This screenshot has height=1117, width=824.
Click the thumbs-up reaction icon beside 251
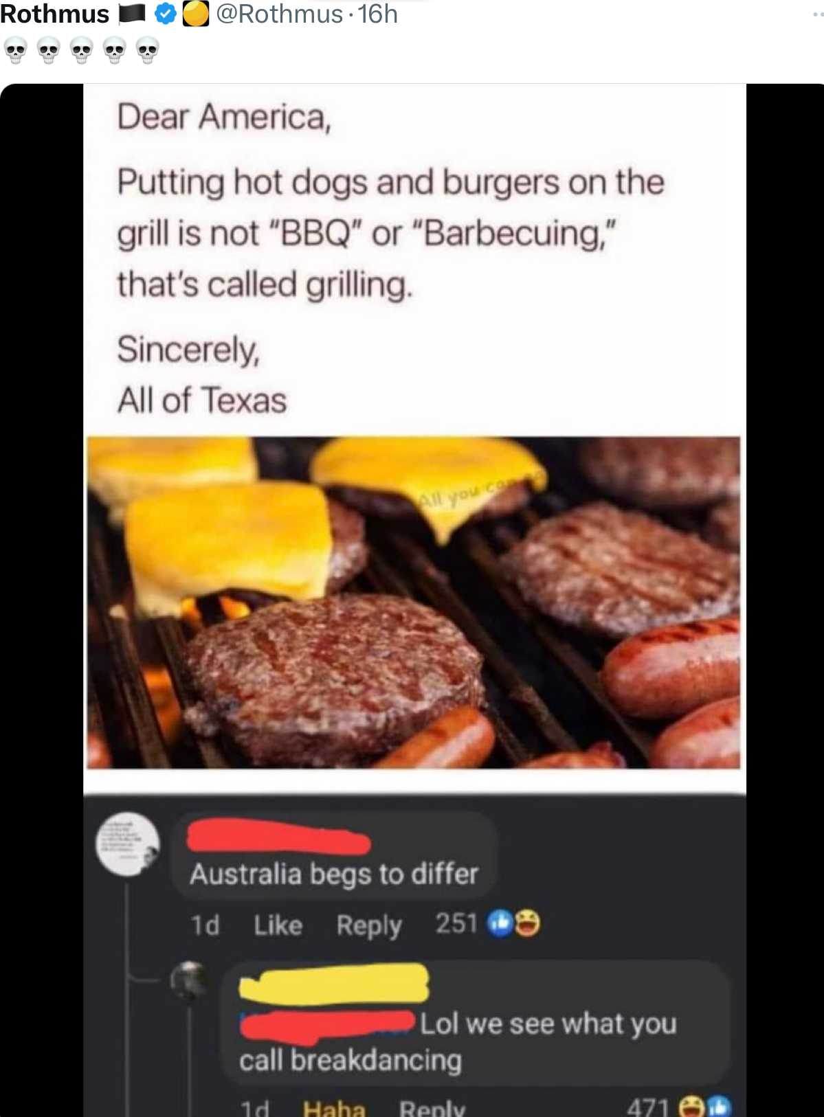500,923
